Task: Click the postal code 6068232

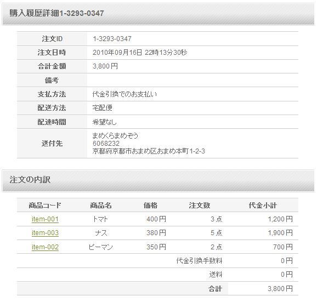Action: (x=106, y=144)
